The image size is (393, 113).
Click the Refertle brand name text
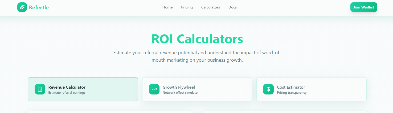point(39,7)
